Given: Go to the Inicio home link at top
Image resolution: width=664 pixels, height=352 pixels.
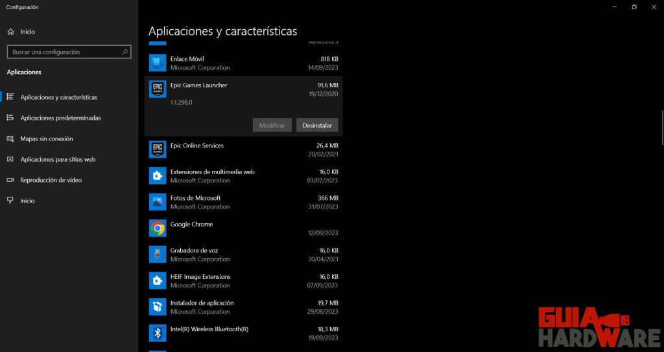Looking at the screenshot, I should pos(69,32).
